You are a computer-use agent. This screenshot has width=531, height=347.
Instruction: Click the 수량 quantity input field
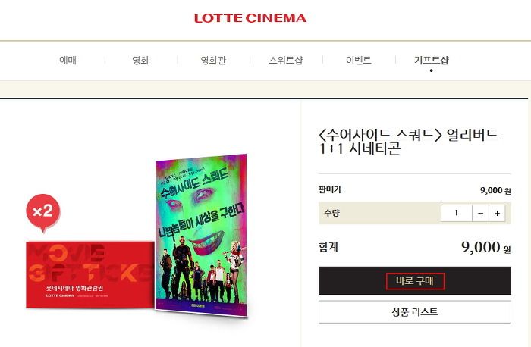point(456,214)
